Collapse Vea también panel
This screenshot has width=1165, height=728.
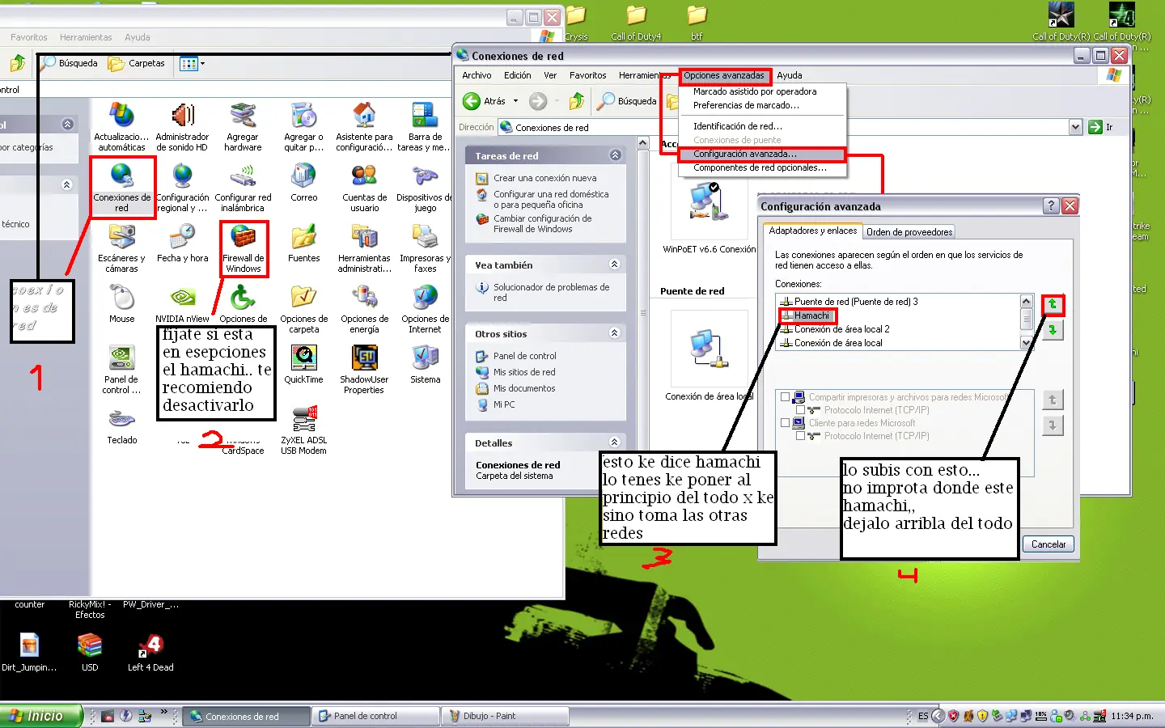(x=615, y=265)
